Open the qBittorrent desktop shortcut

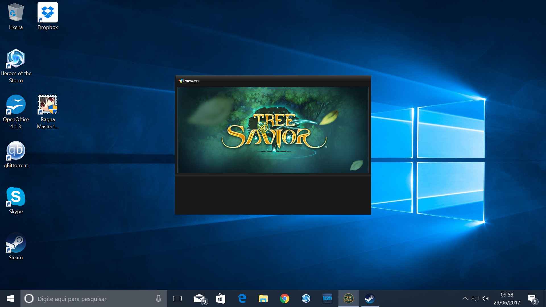[16, 151]
